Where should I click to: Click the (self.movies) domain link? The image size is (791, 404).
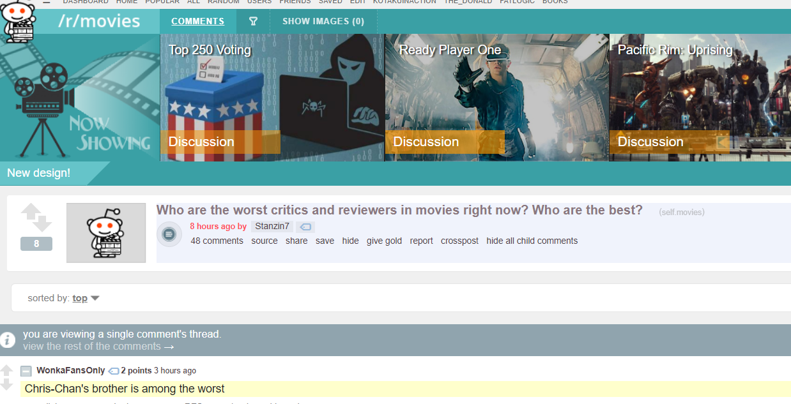(682, 212)
